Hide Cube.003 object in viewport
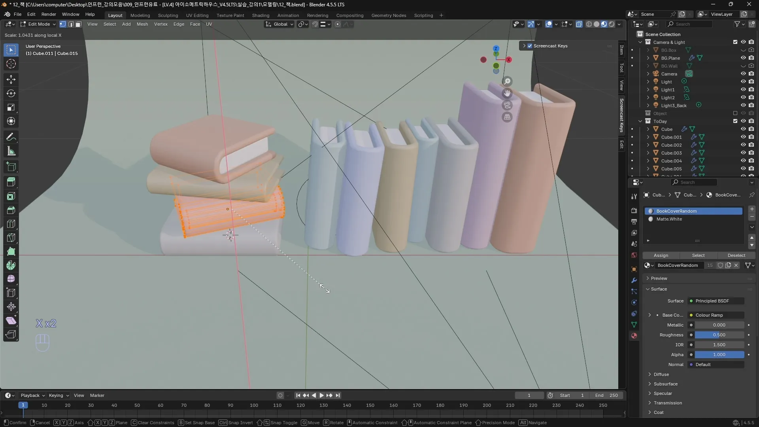Screen dimensions: 759x427 click(743, 153)
